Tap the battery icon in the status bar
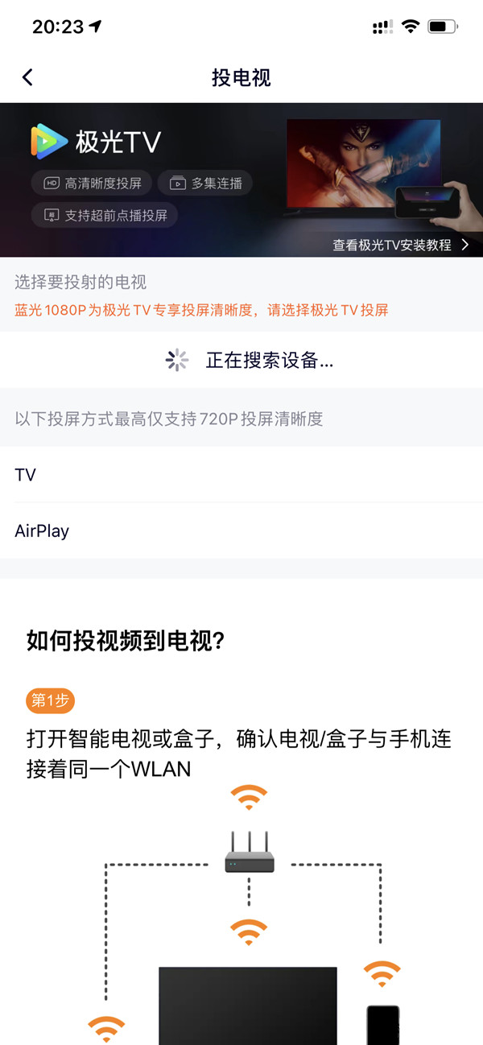The height and width of the screenshot is (1045, 483). [x=443, y=27]
